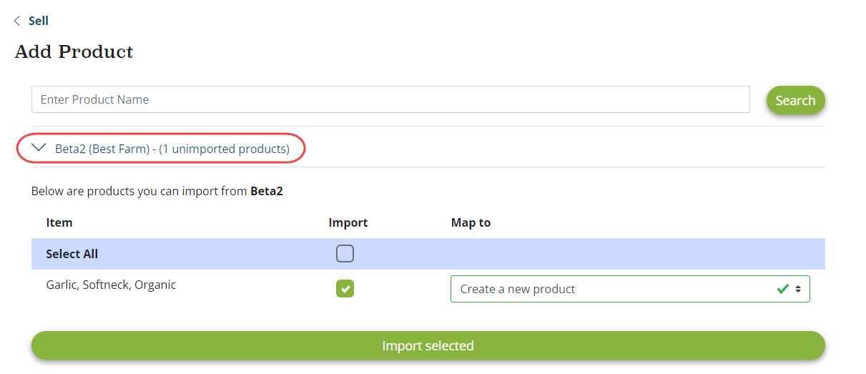Click the Select All row label
Image resolution: width=866 pixels, height=374 pixels.
pos(72,254)
